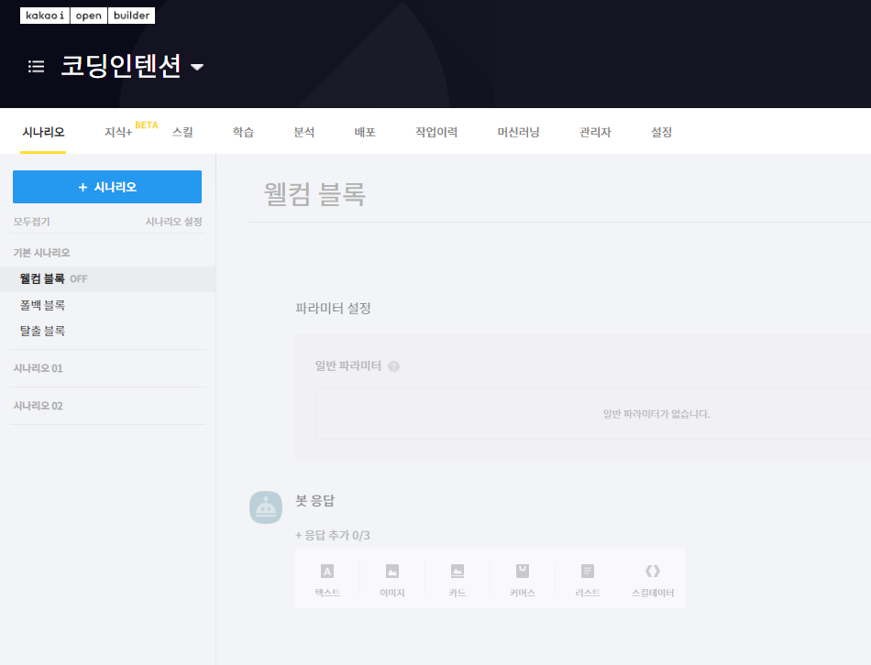Add a 리스트 response type

click(x=587, y=580)
